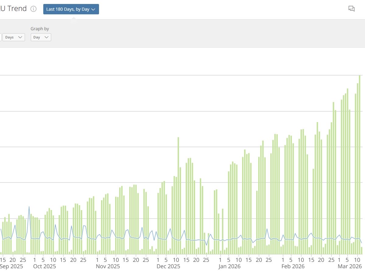Image resolution: width=365 pixels, height=278 pixels.
Task: Open the comments speech-bubble icon
Action: 351,9
